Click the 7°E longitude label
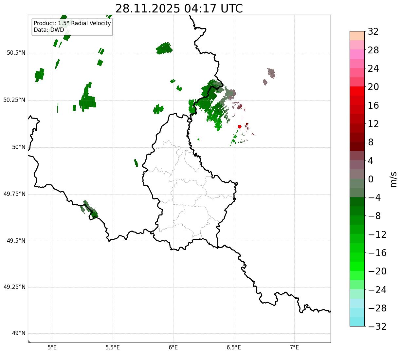Screen dimensions: 401x354 click(294, 347)
